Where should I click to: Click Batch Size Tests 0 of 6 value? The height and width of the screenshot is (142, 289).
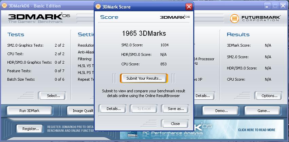(x=59, y=79)
